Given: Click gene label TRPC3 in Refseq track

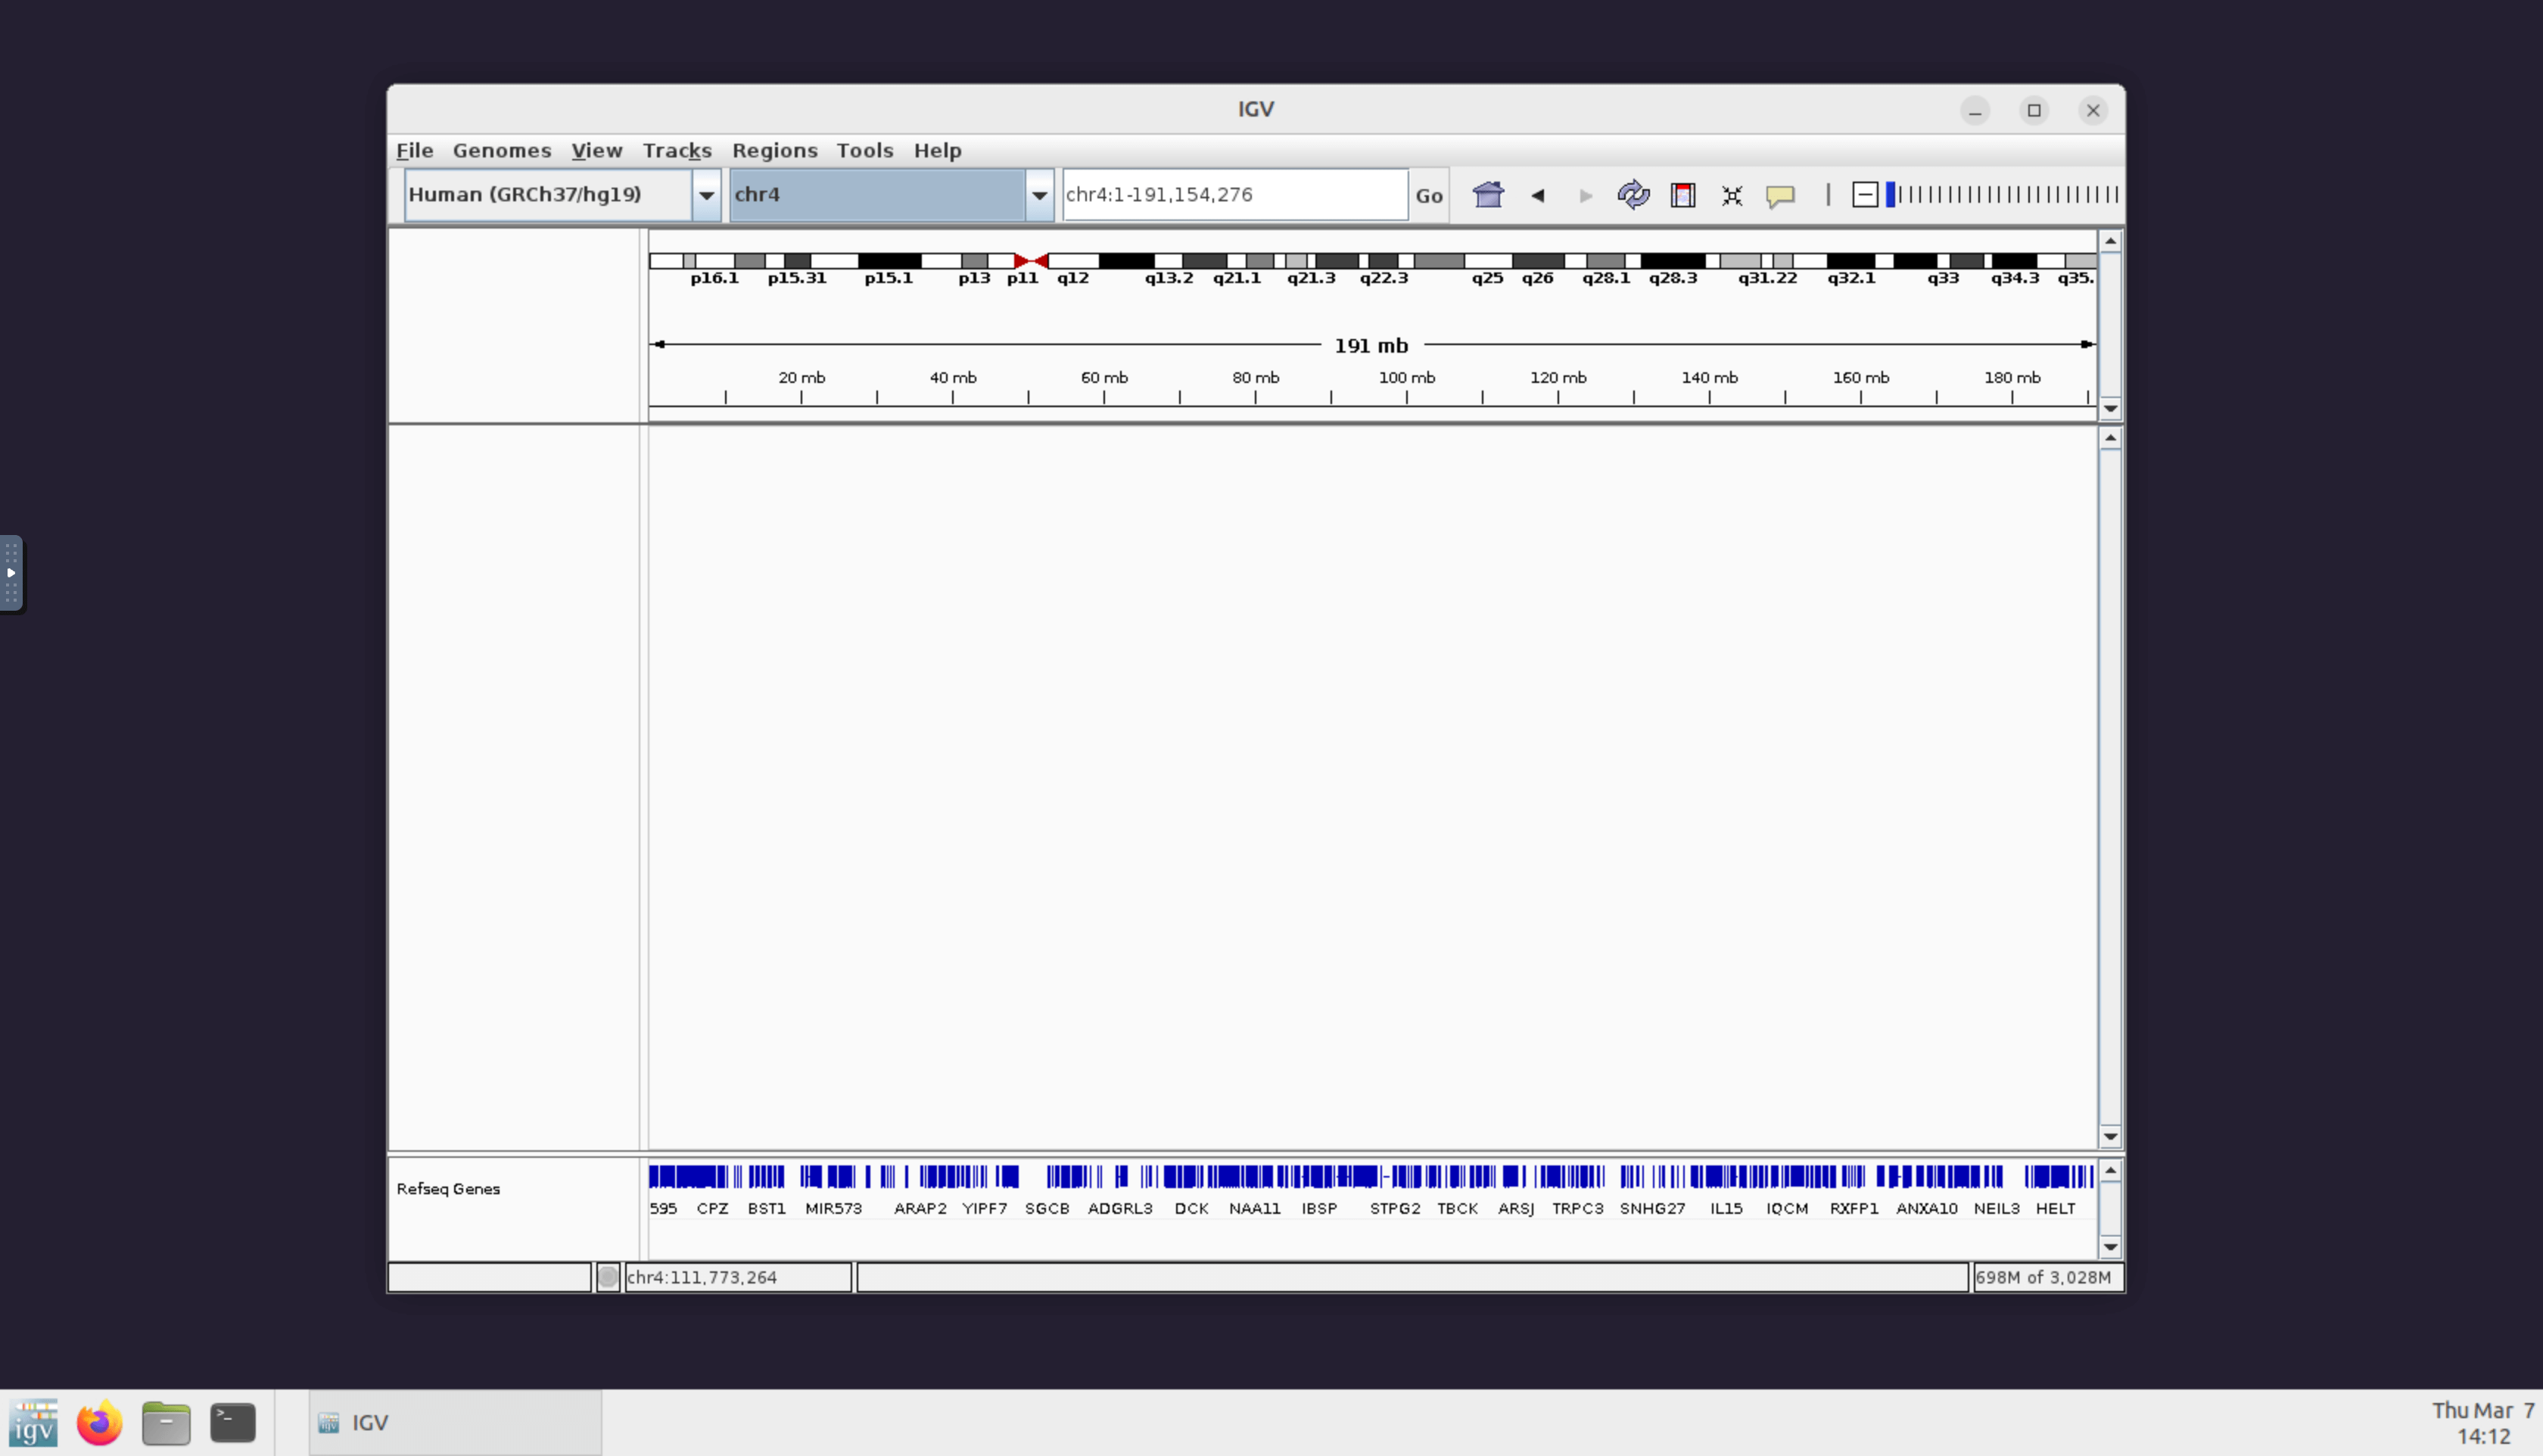Looking at the screenshot, I should pyautogui.click(x=1577, y=1208).
